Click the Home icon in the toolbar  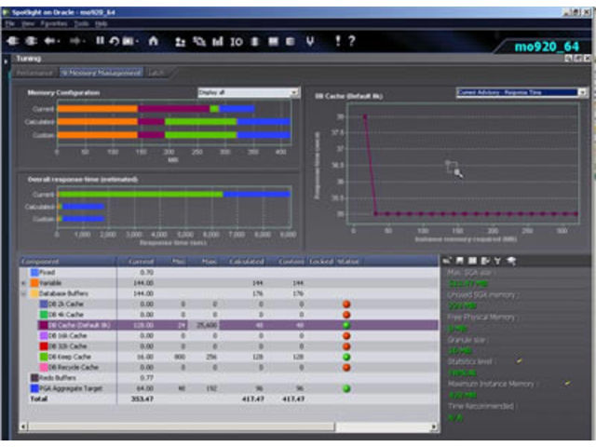pos(154,41)
